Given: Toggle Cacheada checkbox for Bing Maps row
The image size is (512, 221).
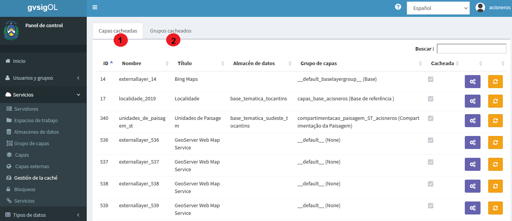Looking at the screenshot, I should 431,79.
